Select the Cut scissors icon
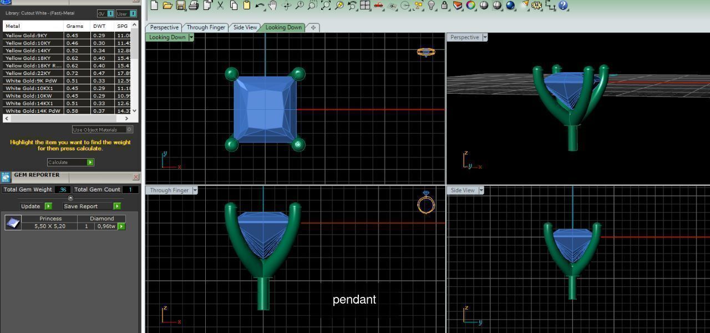The image size is (710, 333). pyautogui.click(x=220, y=6)
